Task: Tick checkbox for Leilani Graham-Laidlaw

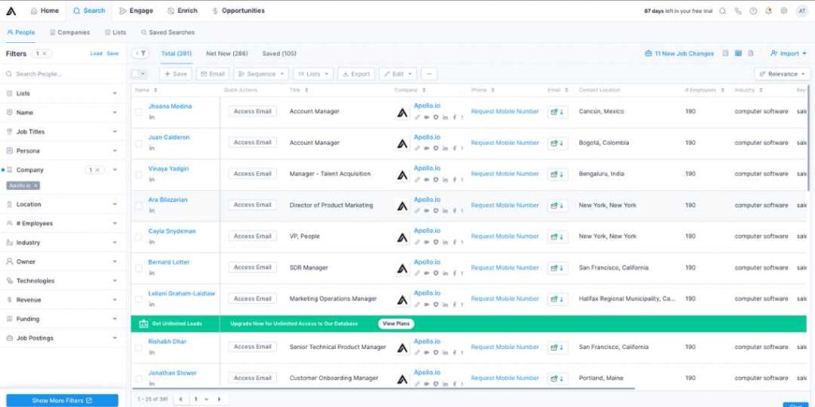Action: [x=138, y=300]
